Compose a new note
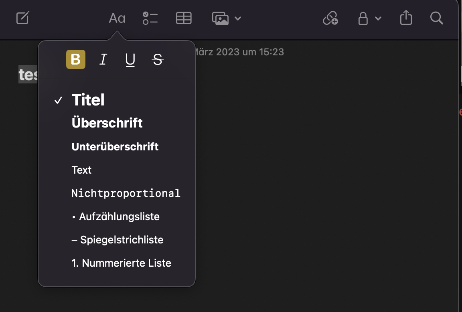Screen dimensions: 462x312 [22, 18]
